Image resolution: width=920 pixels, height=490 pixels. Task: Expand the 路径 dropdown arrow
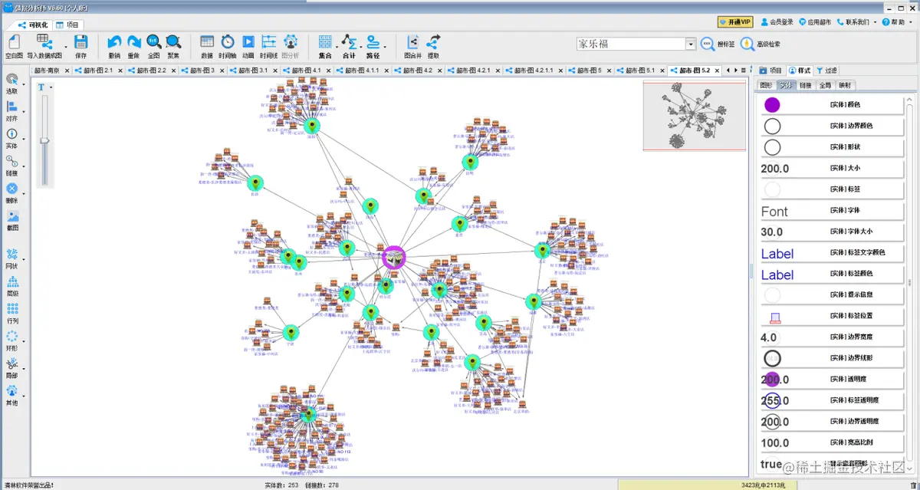point(385,48)
